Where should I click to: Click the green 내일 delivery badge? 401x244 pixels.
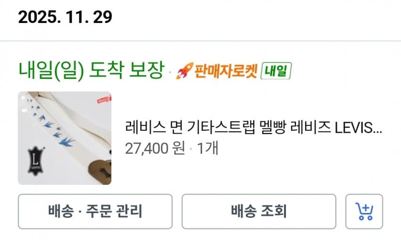[x=276, y=71]
